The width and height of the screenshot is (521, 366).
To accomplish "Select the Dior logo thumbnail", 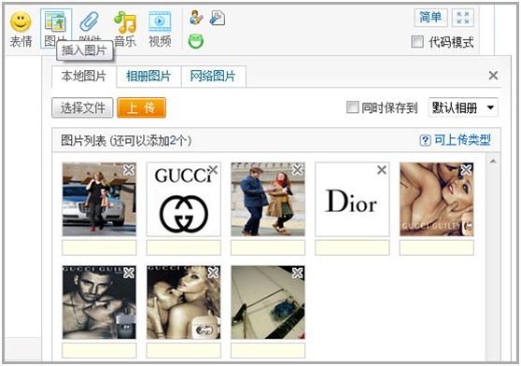I will click(x=352, y=199).
